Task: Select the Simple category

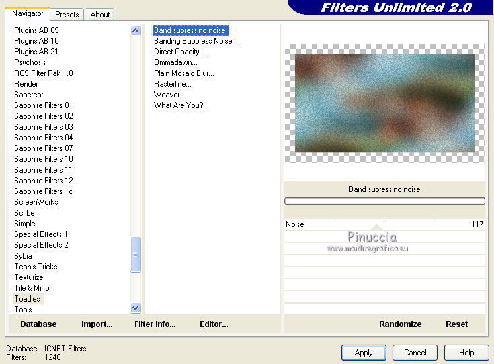Action: 25,223
